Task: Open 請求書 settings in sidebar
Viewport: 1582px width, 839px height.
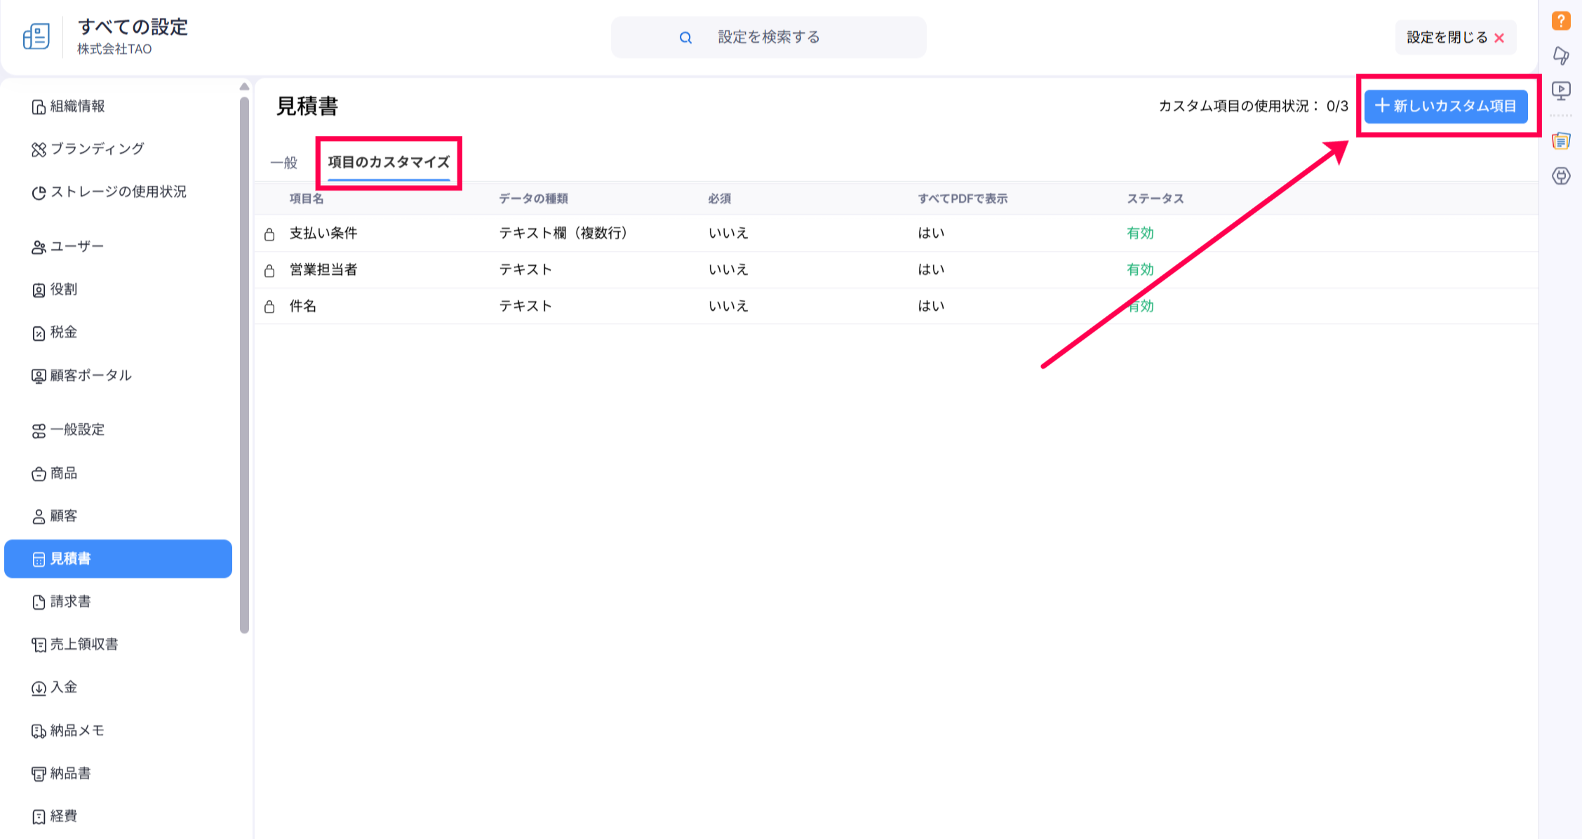Action: point(70,601)
